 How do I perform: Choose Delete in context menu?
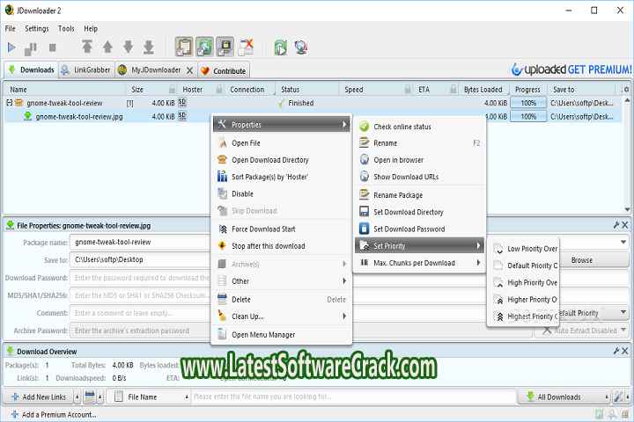281,300
